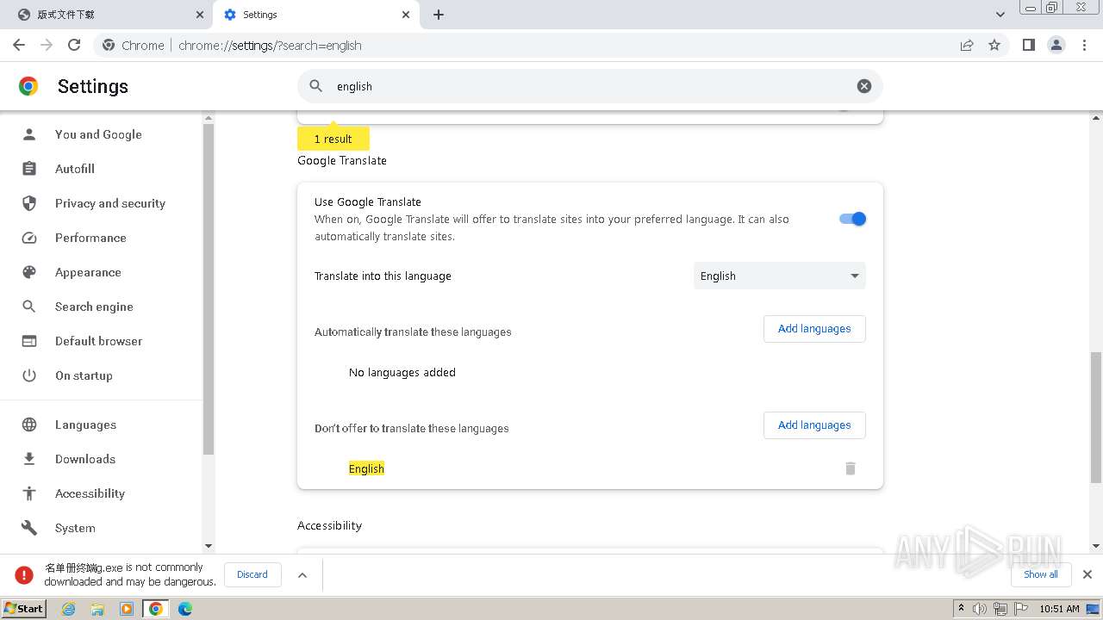Open Translate into this language dropdown
The image size is (1103, 620).
780,276
